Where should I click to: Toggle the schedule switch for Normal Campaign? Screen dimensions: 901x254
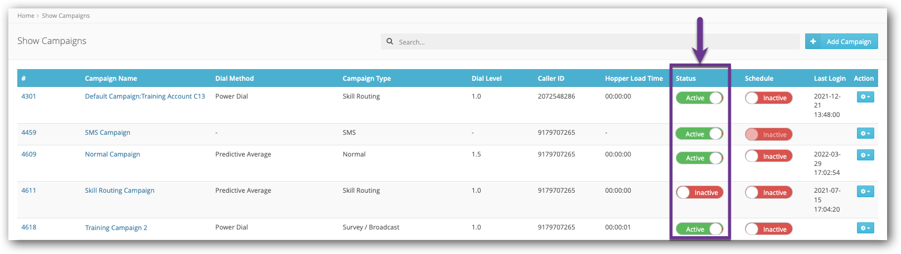coord(768,157)
